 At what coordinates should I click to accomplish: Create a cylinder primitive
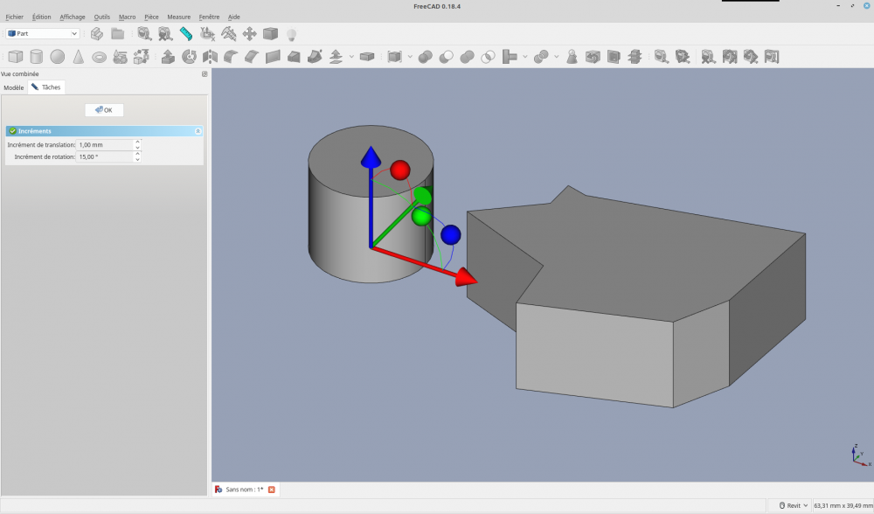(36, 56)
